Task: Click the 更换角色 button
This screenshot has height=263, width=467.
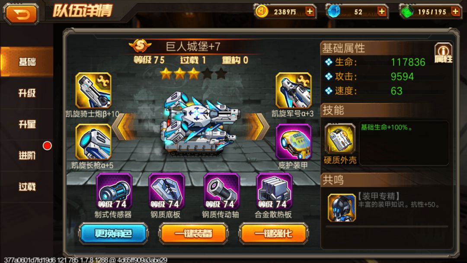Action: (113, 234)
